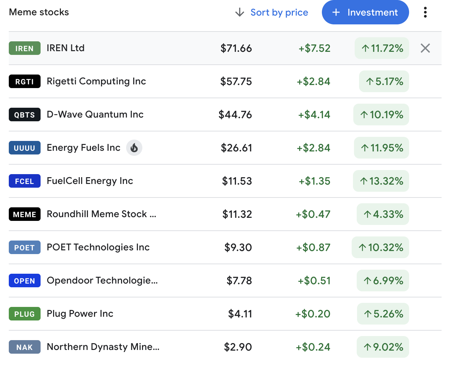Click the +$1.35 change for FuelCell
The width and height of the screenshot is (449, 374).
314,181
